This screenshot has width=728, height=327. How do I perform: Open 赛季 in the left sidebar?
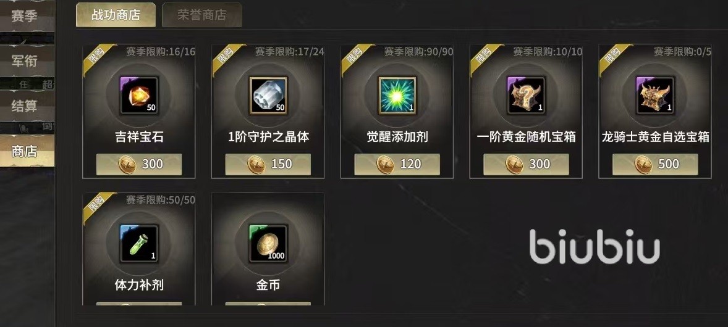coord(25,16)
